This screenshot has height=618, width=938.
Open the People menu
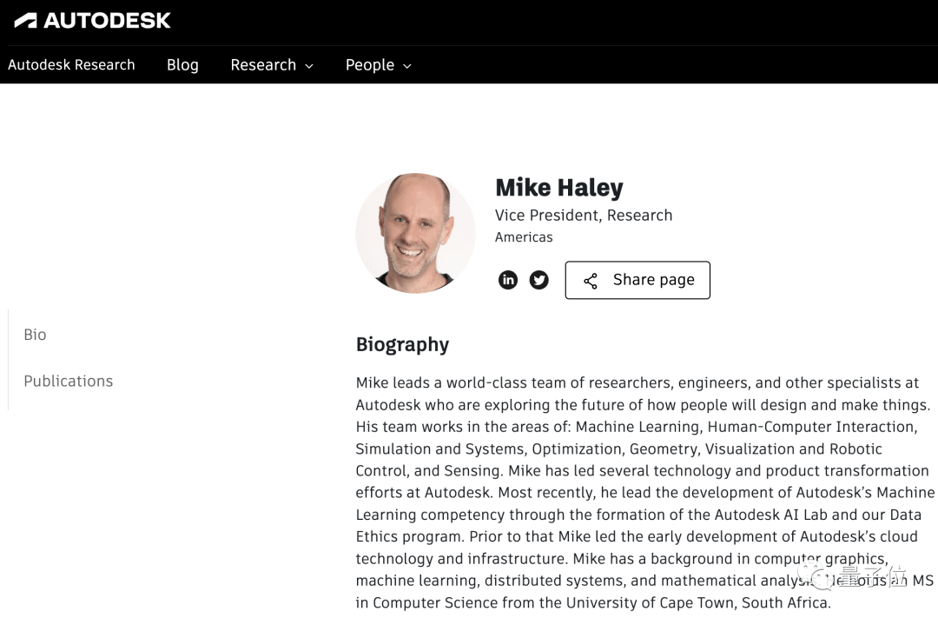(x=379, y=64)
